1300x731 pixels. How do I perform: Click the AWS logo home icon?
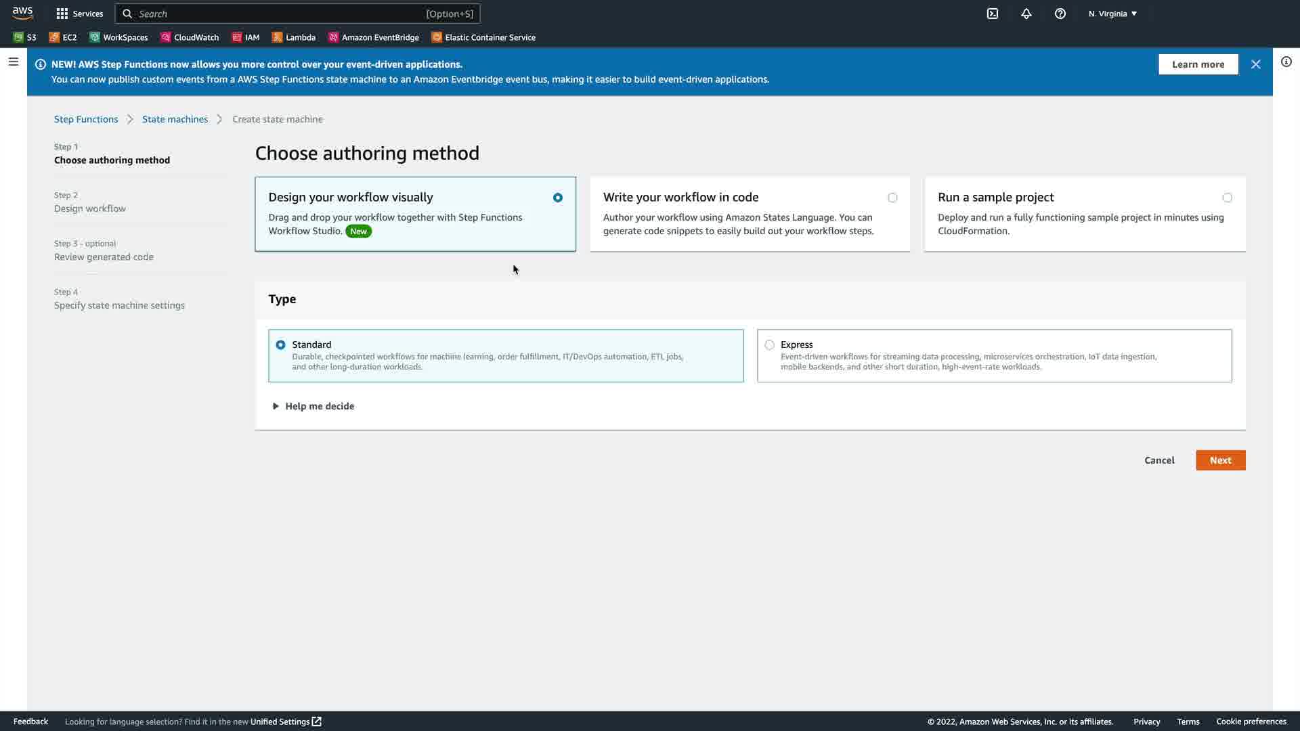(22, 13)
